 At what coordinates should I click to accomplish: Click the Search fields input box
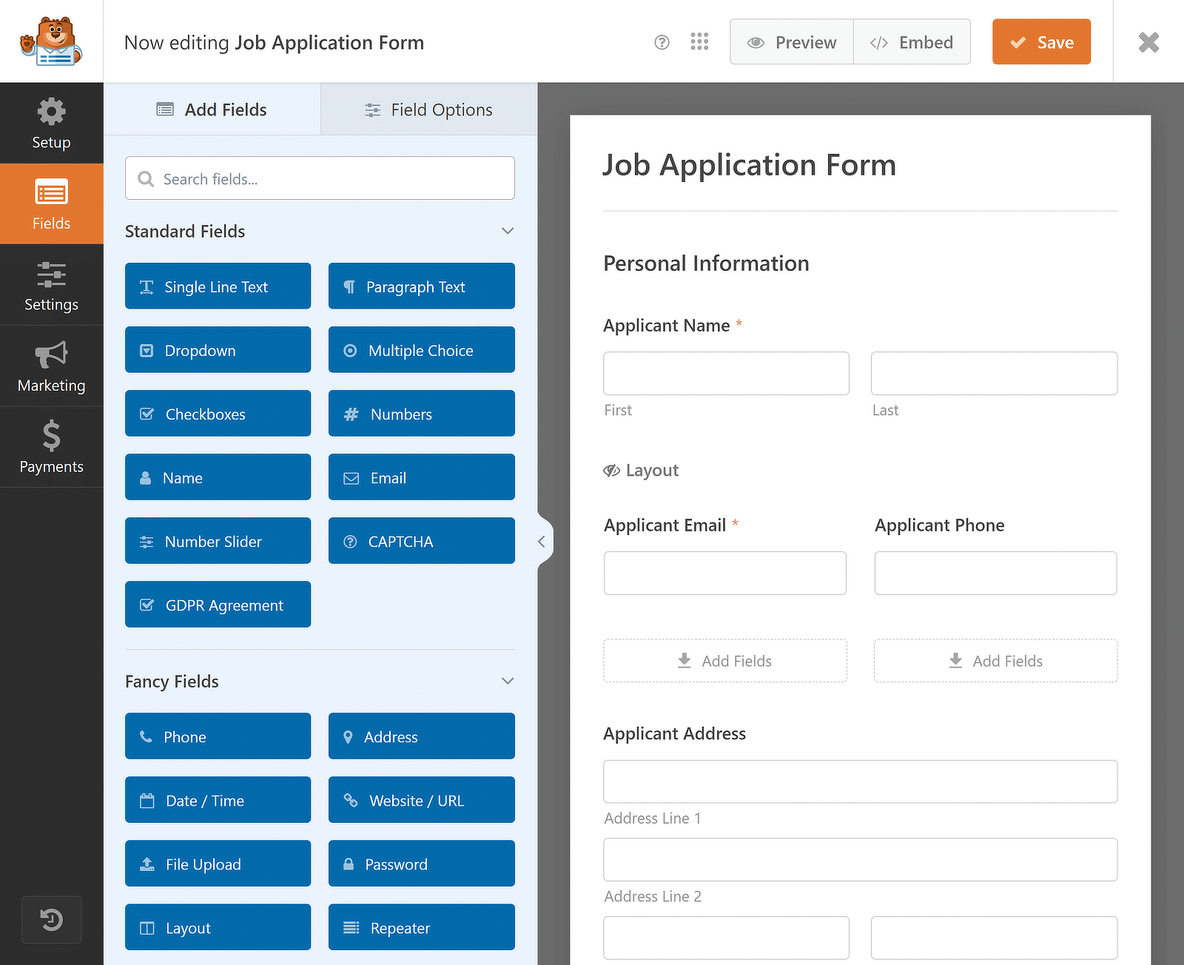point(320,178)
